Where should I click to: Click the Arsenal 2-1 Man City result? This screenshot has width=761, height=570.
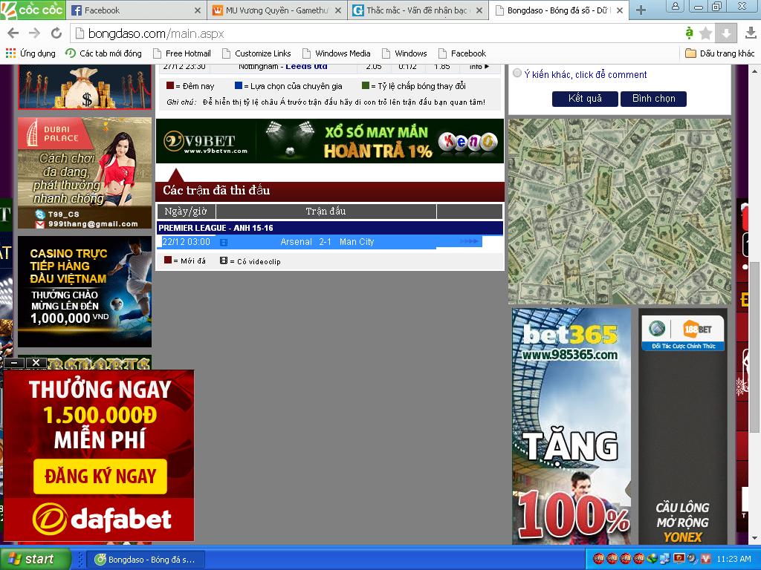click(327, 242)
